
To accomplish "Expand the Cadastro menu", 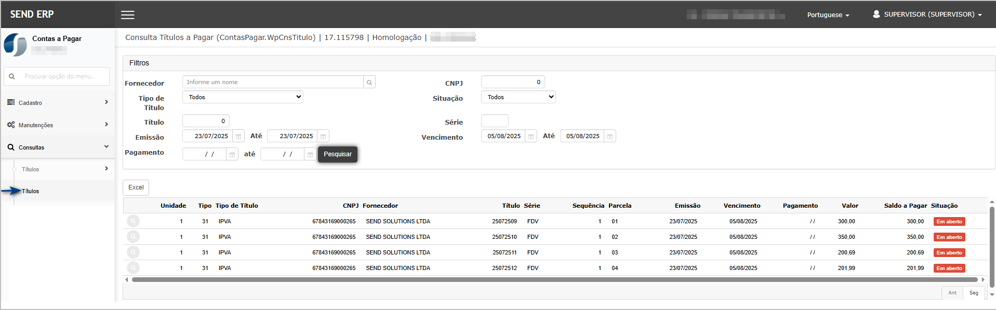I will tap(58, 102).
